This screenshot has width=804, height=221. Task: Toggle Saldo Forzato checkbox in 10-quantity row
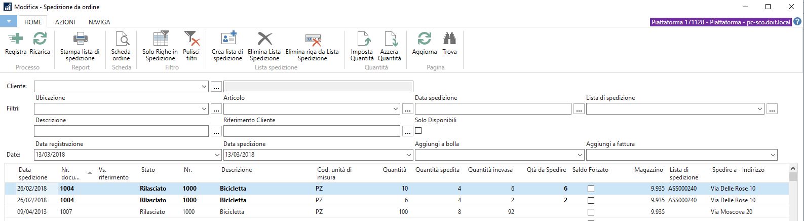click(591, 189)
